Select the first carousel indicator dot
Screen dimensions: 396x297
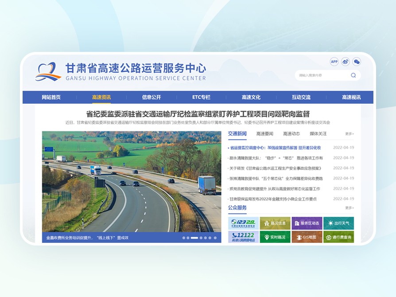(184, 238)
